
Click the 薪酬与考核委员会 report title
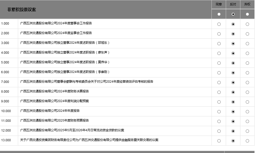(x=87, y=82)
